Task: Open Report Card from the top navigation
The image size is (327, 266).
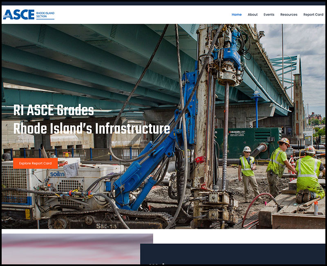Action: [x=313, y=15]
